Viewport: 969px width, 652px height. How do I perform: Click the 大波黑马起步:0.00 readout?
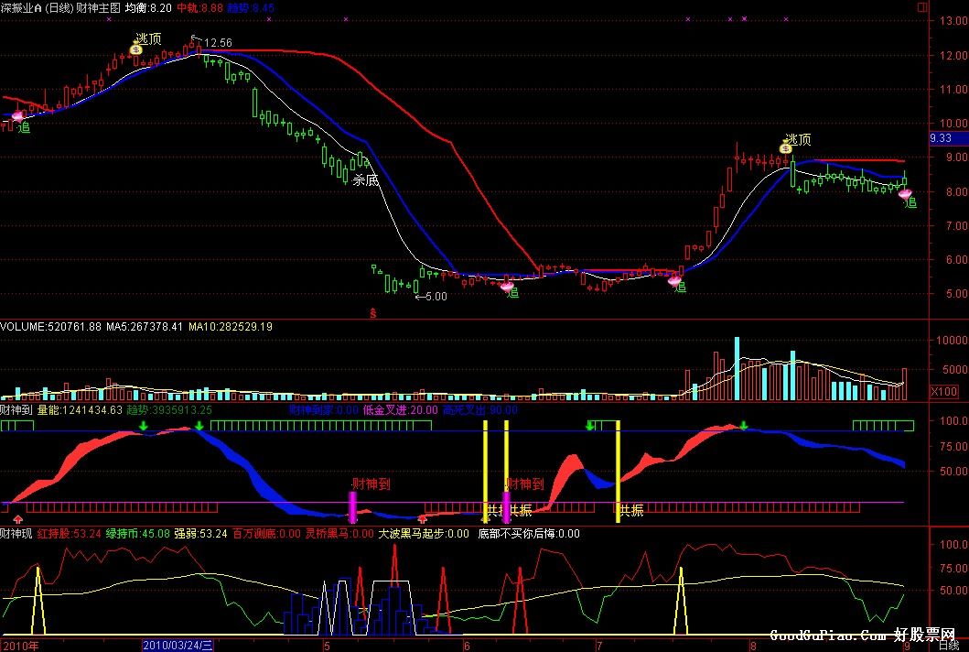point(424,533)
